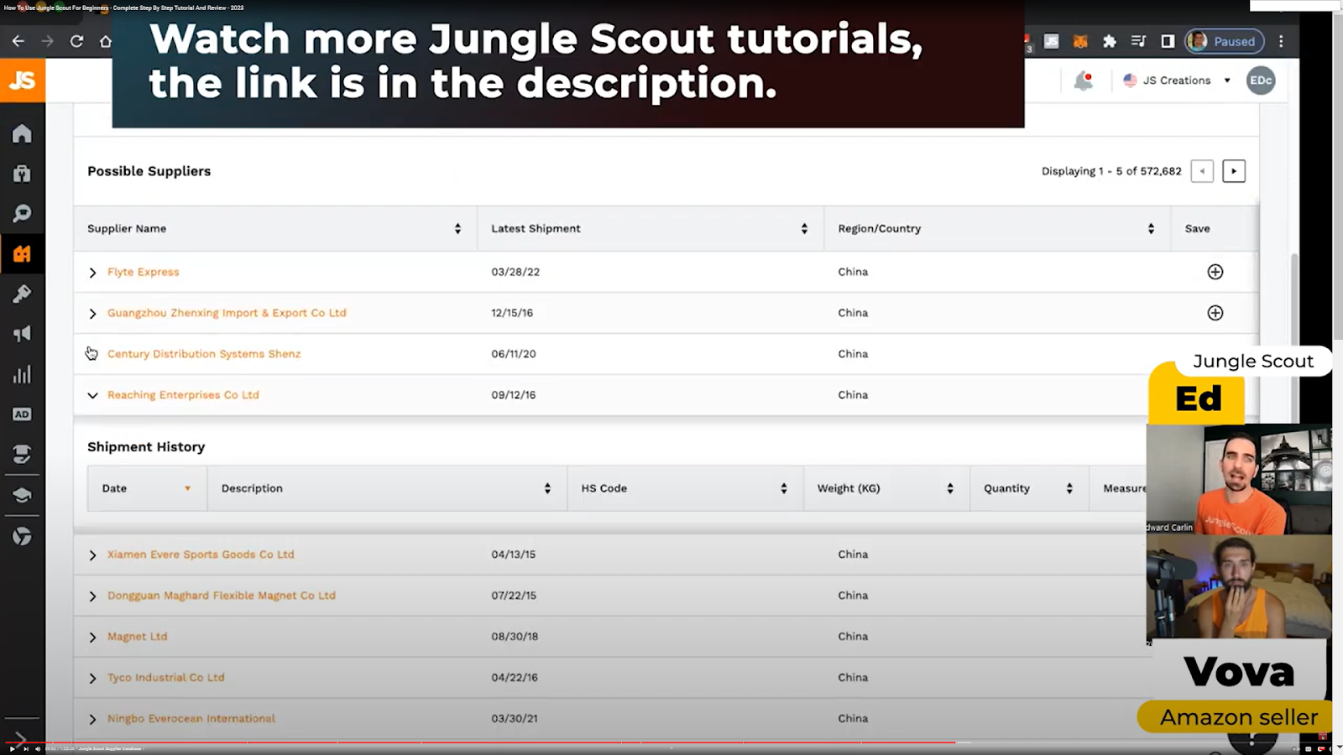Open Dongguan Maghard Flexible Magnet Co Ltd
Screen dimensions: 1343x755
coord(222,596)
